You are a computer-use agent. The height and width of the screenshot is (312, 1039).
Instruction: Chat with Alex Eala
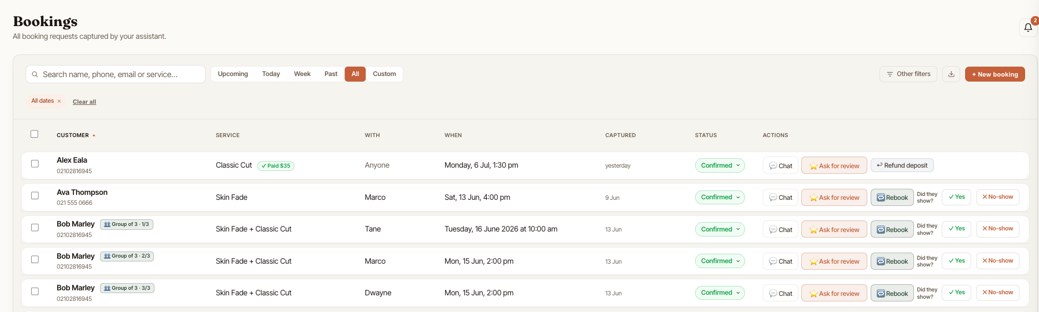(781, 165)
